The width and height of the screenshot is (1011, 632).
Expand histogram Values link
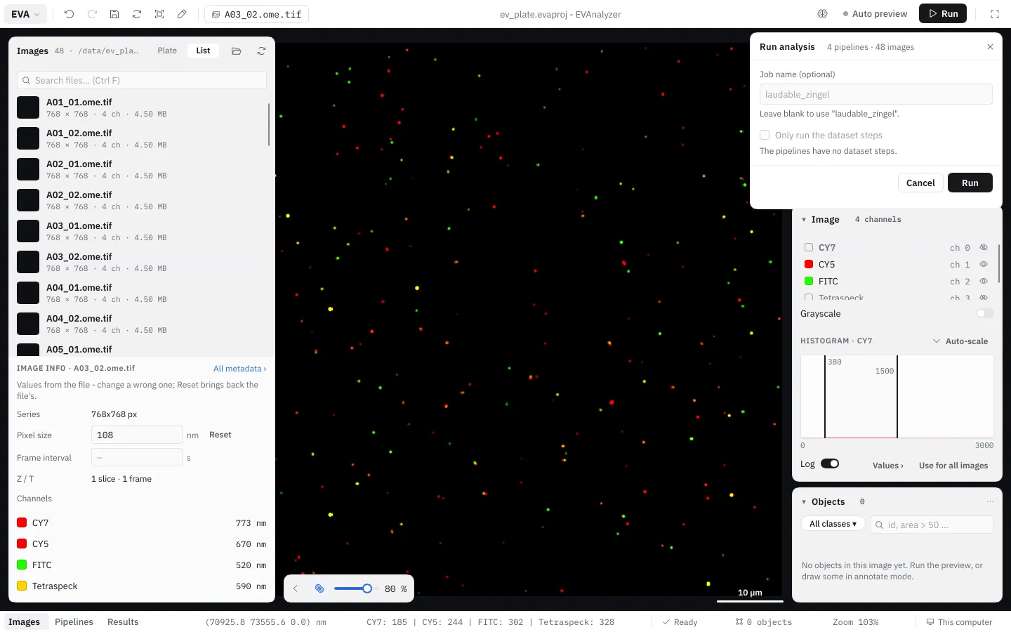[x=887, y=466]
